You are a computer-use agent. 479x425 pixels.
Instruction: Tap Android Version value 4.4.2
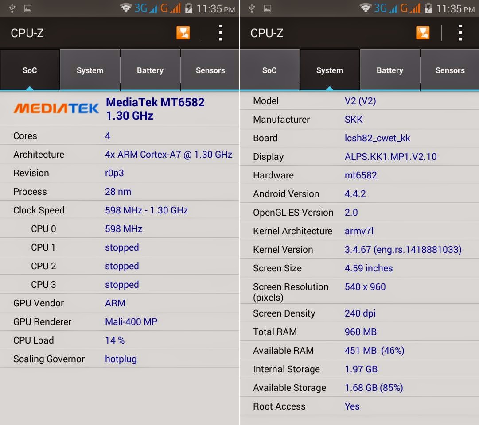(355, 194)
